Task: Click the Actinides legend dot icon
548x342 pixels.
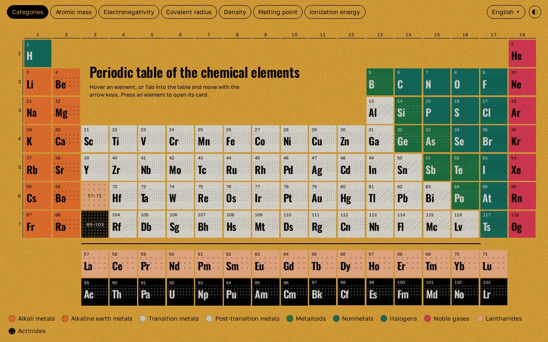Action: pyautogui.click(x=12, y=331)
